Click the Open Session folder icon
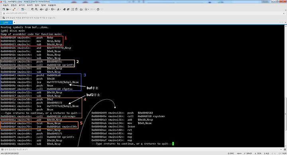Viewport: 287px width, 155px height. click(7, 9)
